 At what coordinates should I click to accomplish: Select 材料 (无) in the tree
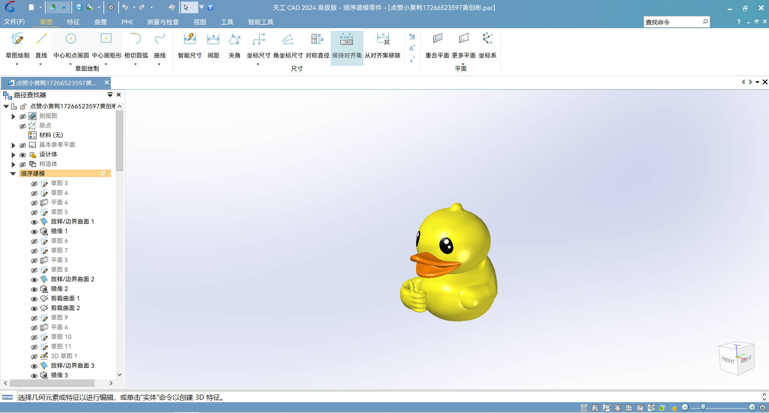(x=51, y=135)
